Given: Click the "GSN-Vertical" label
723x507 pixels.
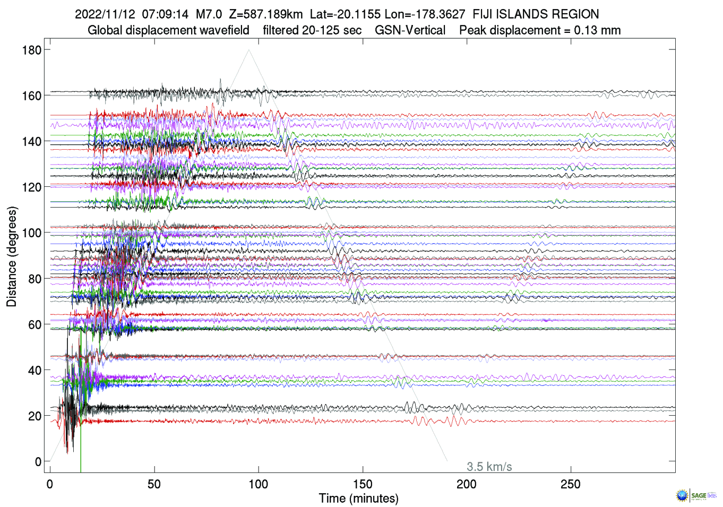Looking at the screenshot, I should 410,30.
